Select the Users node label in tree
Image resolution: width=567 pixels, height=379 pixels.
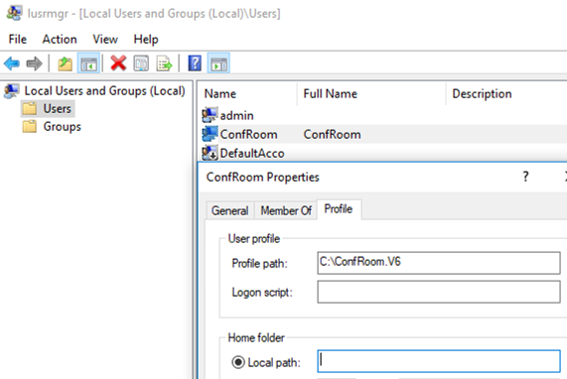58,109
